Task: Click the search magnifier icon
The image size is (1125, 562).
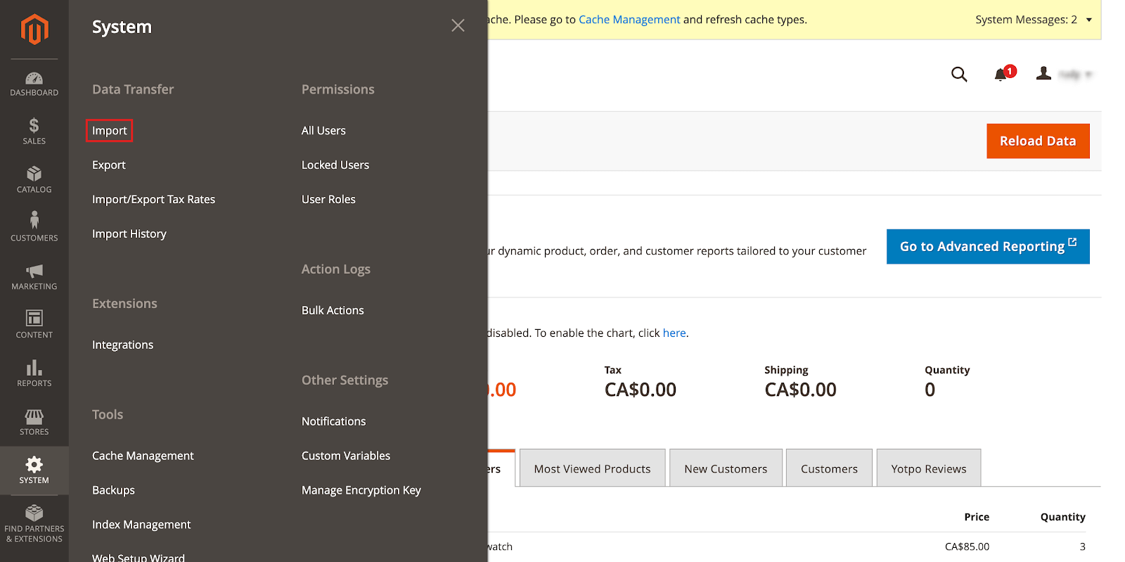Action: click(959, 75)
